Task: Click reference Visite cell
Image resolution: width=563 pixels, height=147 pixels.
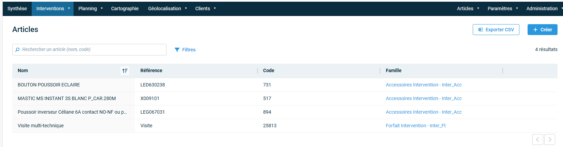Action: click(146, 126)
